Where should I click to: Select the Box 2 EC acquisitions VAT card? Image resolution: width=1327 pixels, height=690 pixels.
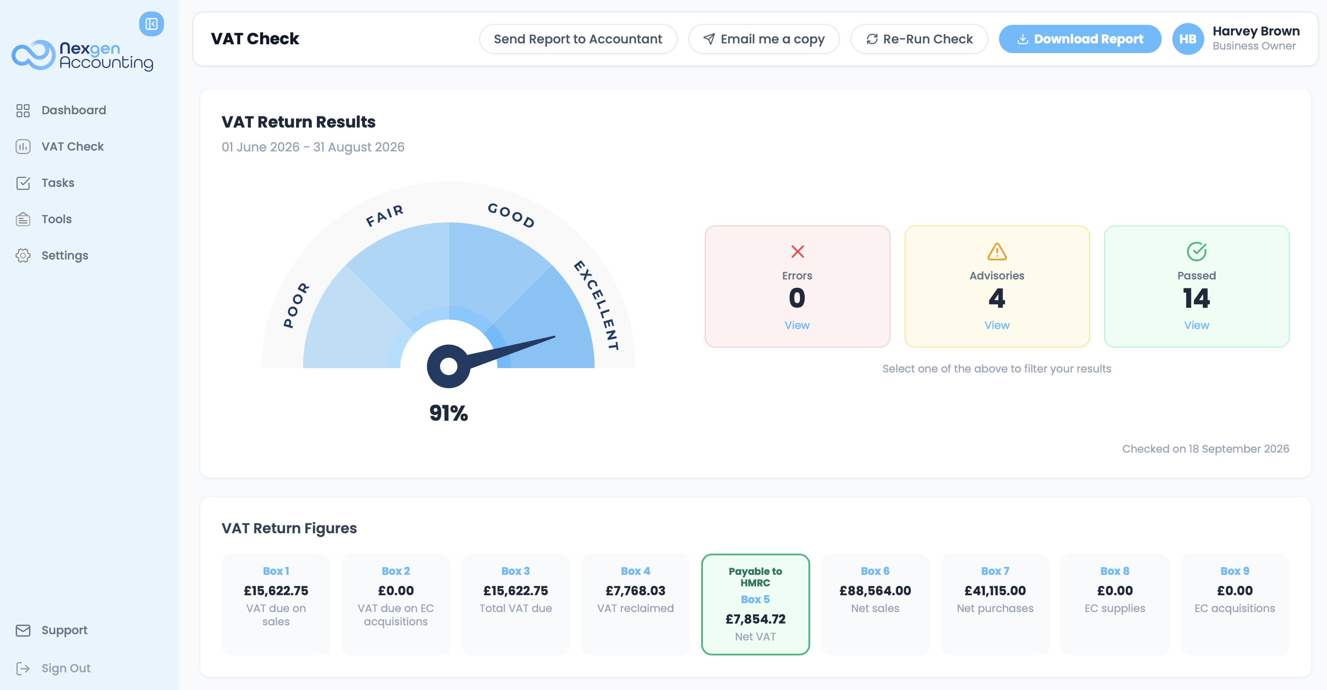[396, 604]
